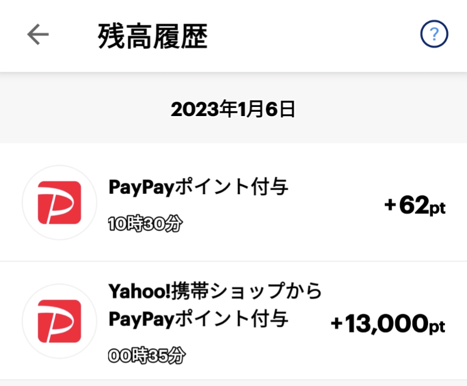The image size is (467, 386).
Task: Click the pt unit after +62
Action: coord(437,208)
